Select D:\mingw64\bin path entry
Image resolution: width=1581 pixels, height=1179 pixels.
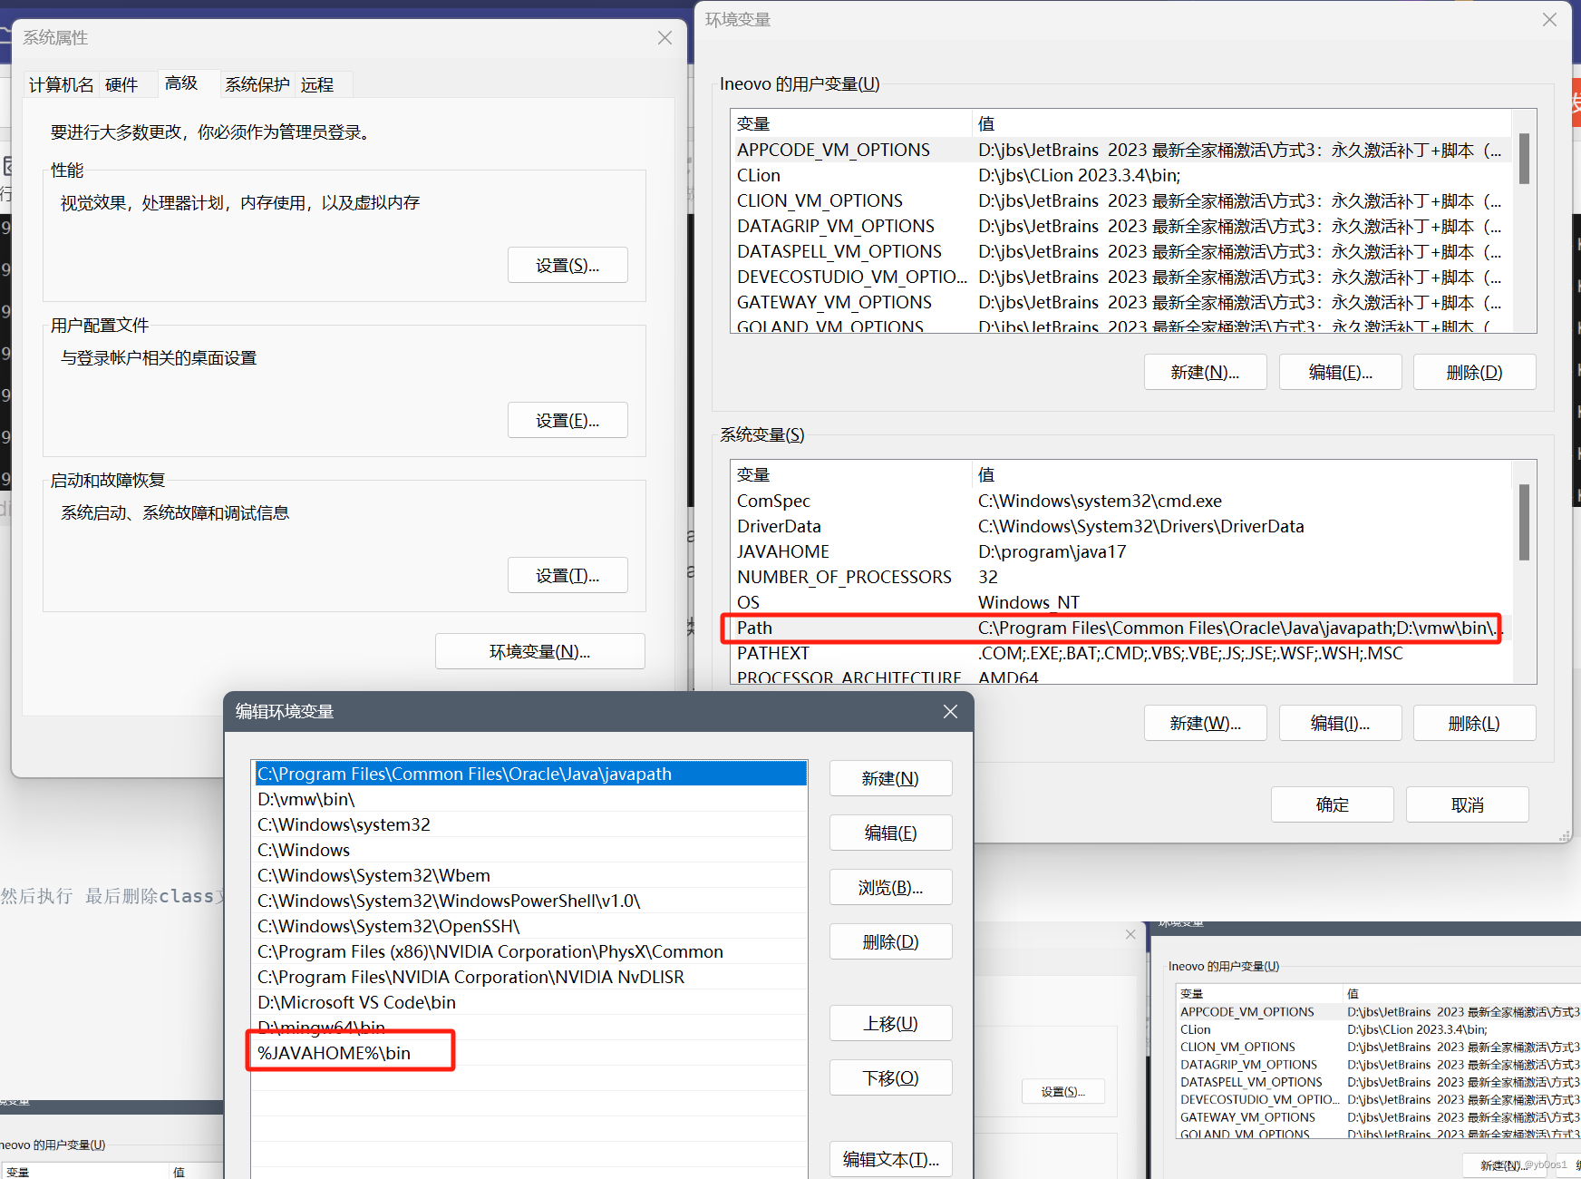coord(530,1028)
